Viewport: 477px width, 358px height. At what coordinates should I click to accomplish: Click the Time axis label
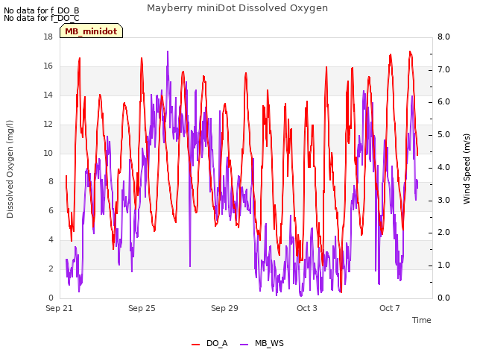(x=422, y=320)
